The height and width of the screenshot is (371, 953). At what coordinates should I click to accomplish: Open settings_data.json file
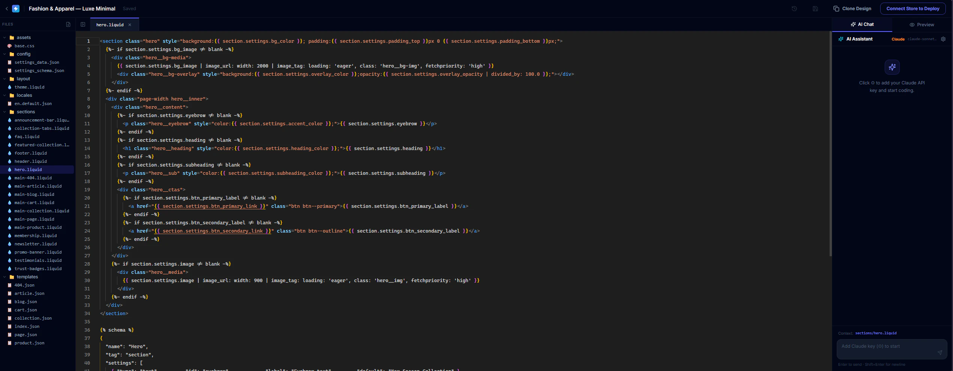[x=37, y=62]
